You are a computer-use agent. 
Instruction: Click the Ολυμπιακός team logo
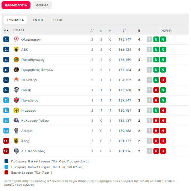[16, 39]
